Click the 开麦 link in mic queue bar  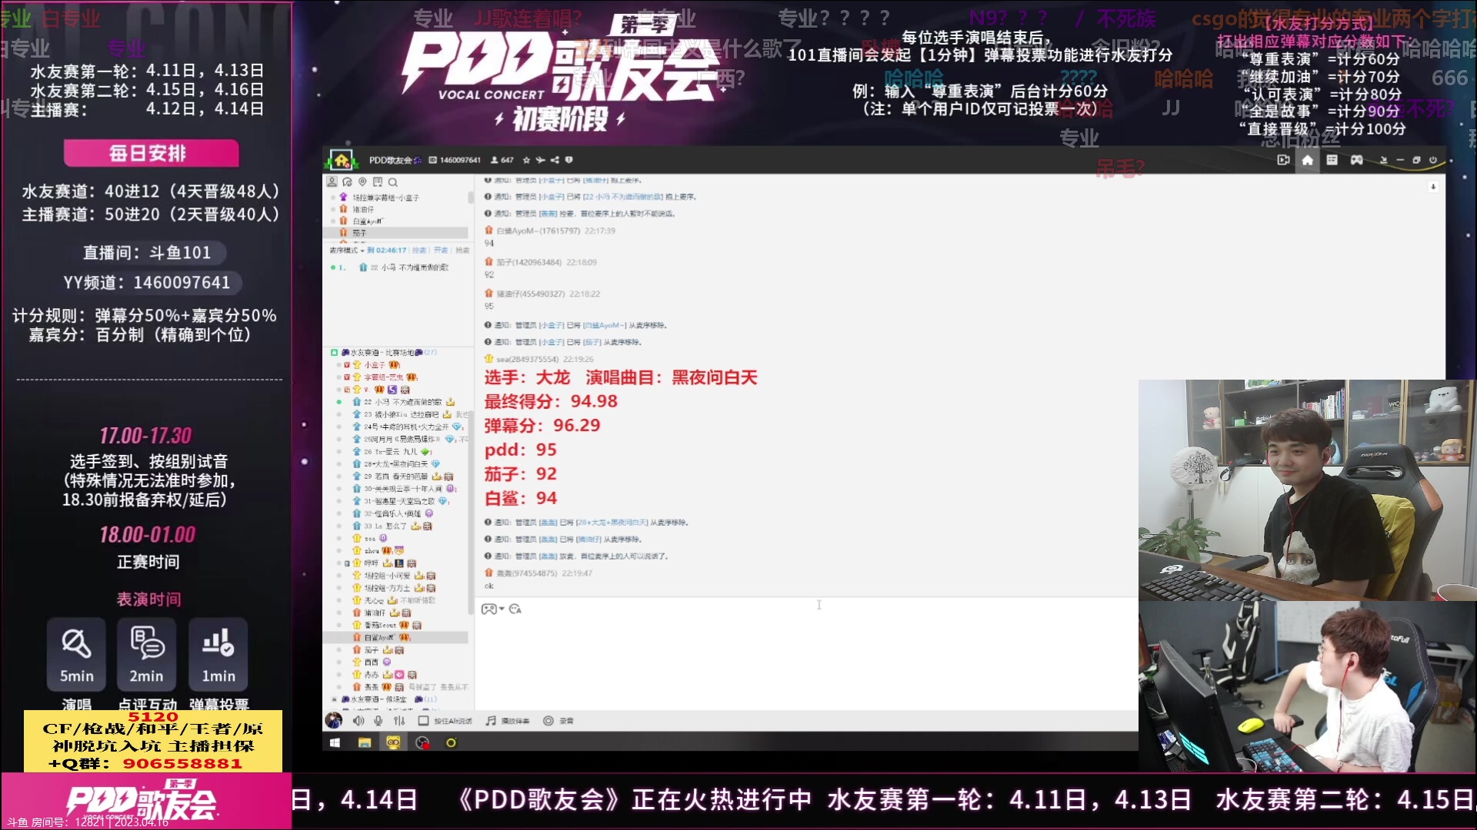440,250
